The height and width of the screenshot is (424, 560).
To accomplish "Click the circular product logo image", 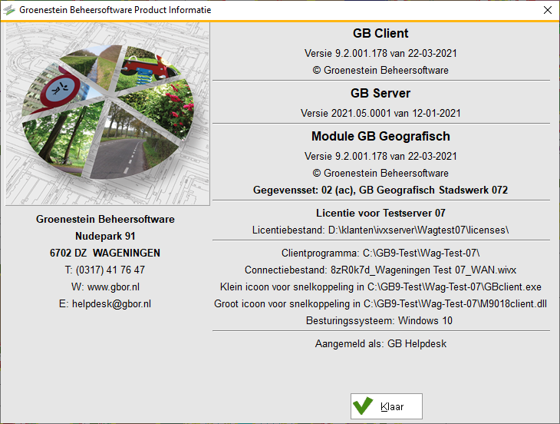I will click(x=107, y=114).
